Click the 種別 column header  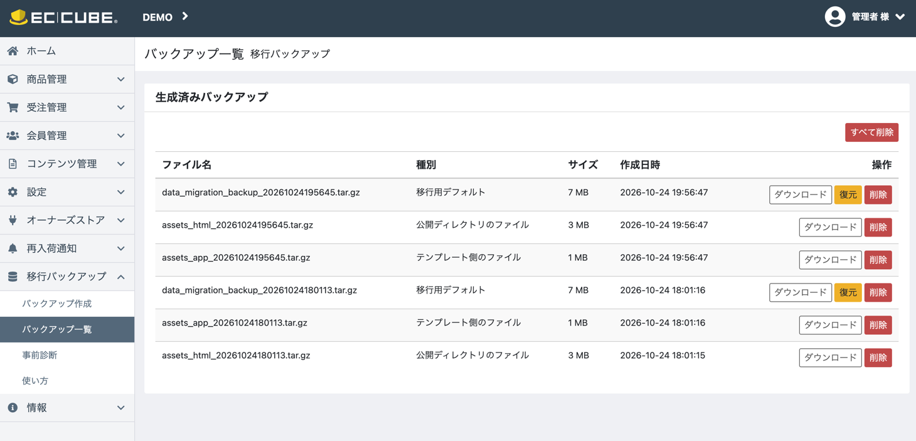[426, 165]
